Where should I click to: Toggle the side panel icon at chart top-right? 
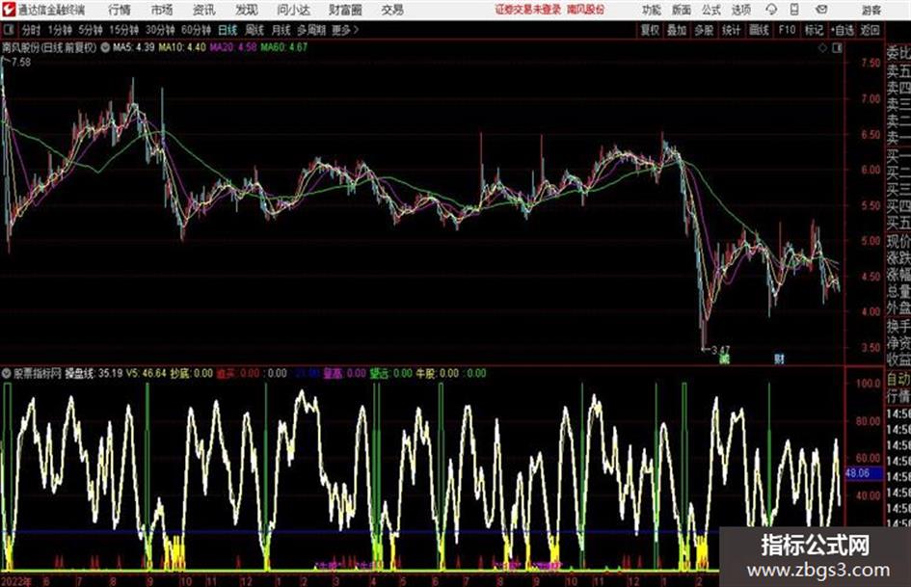click(x=837, y=48)
